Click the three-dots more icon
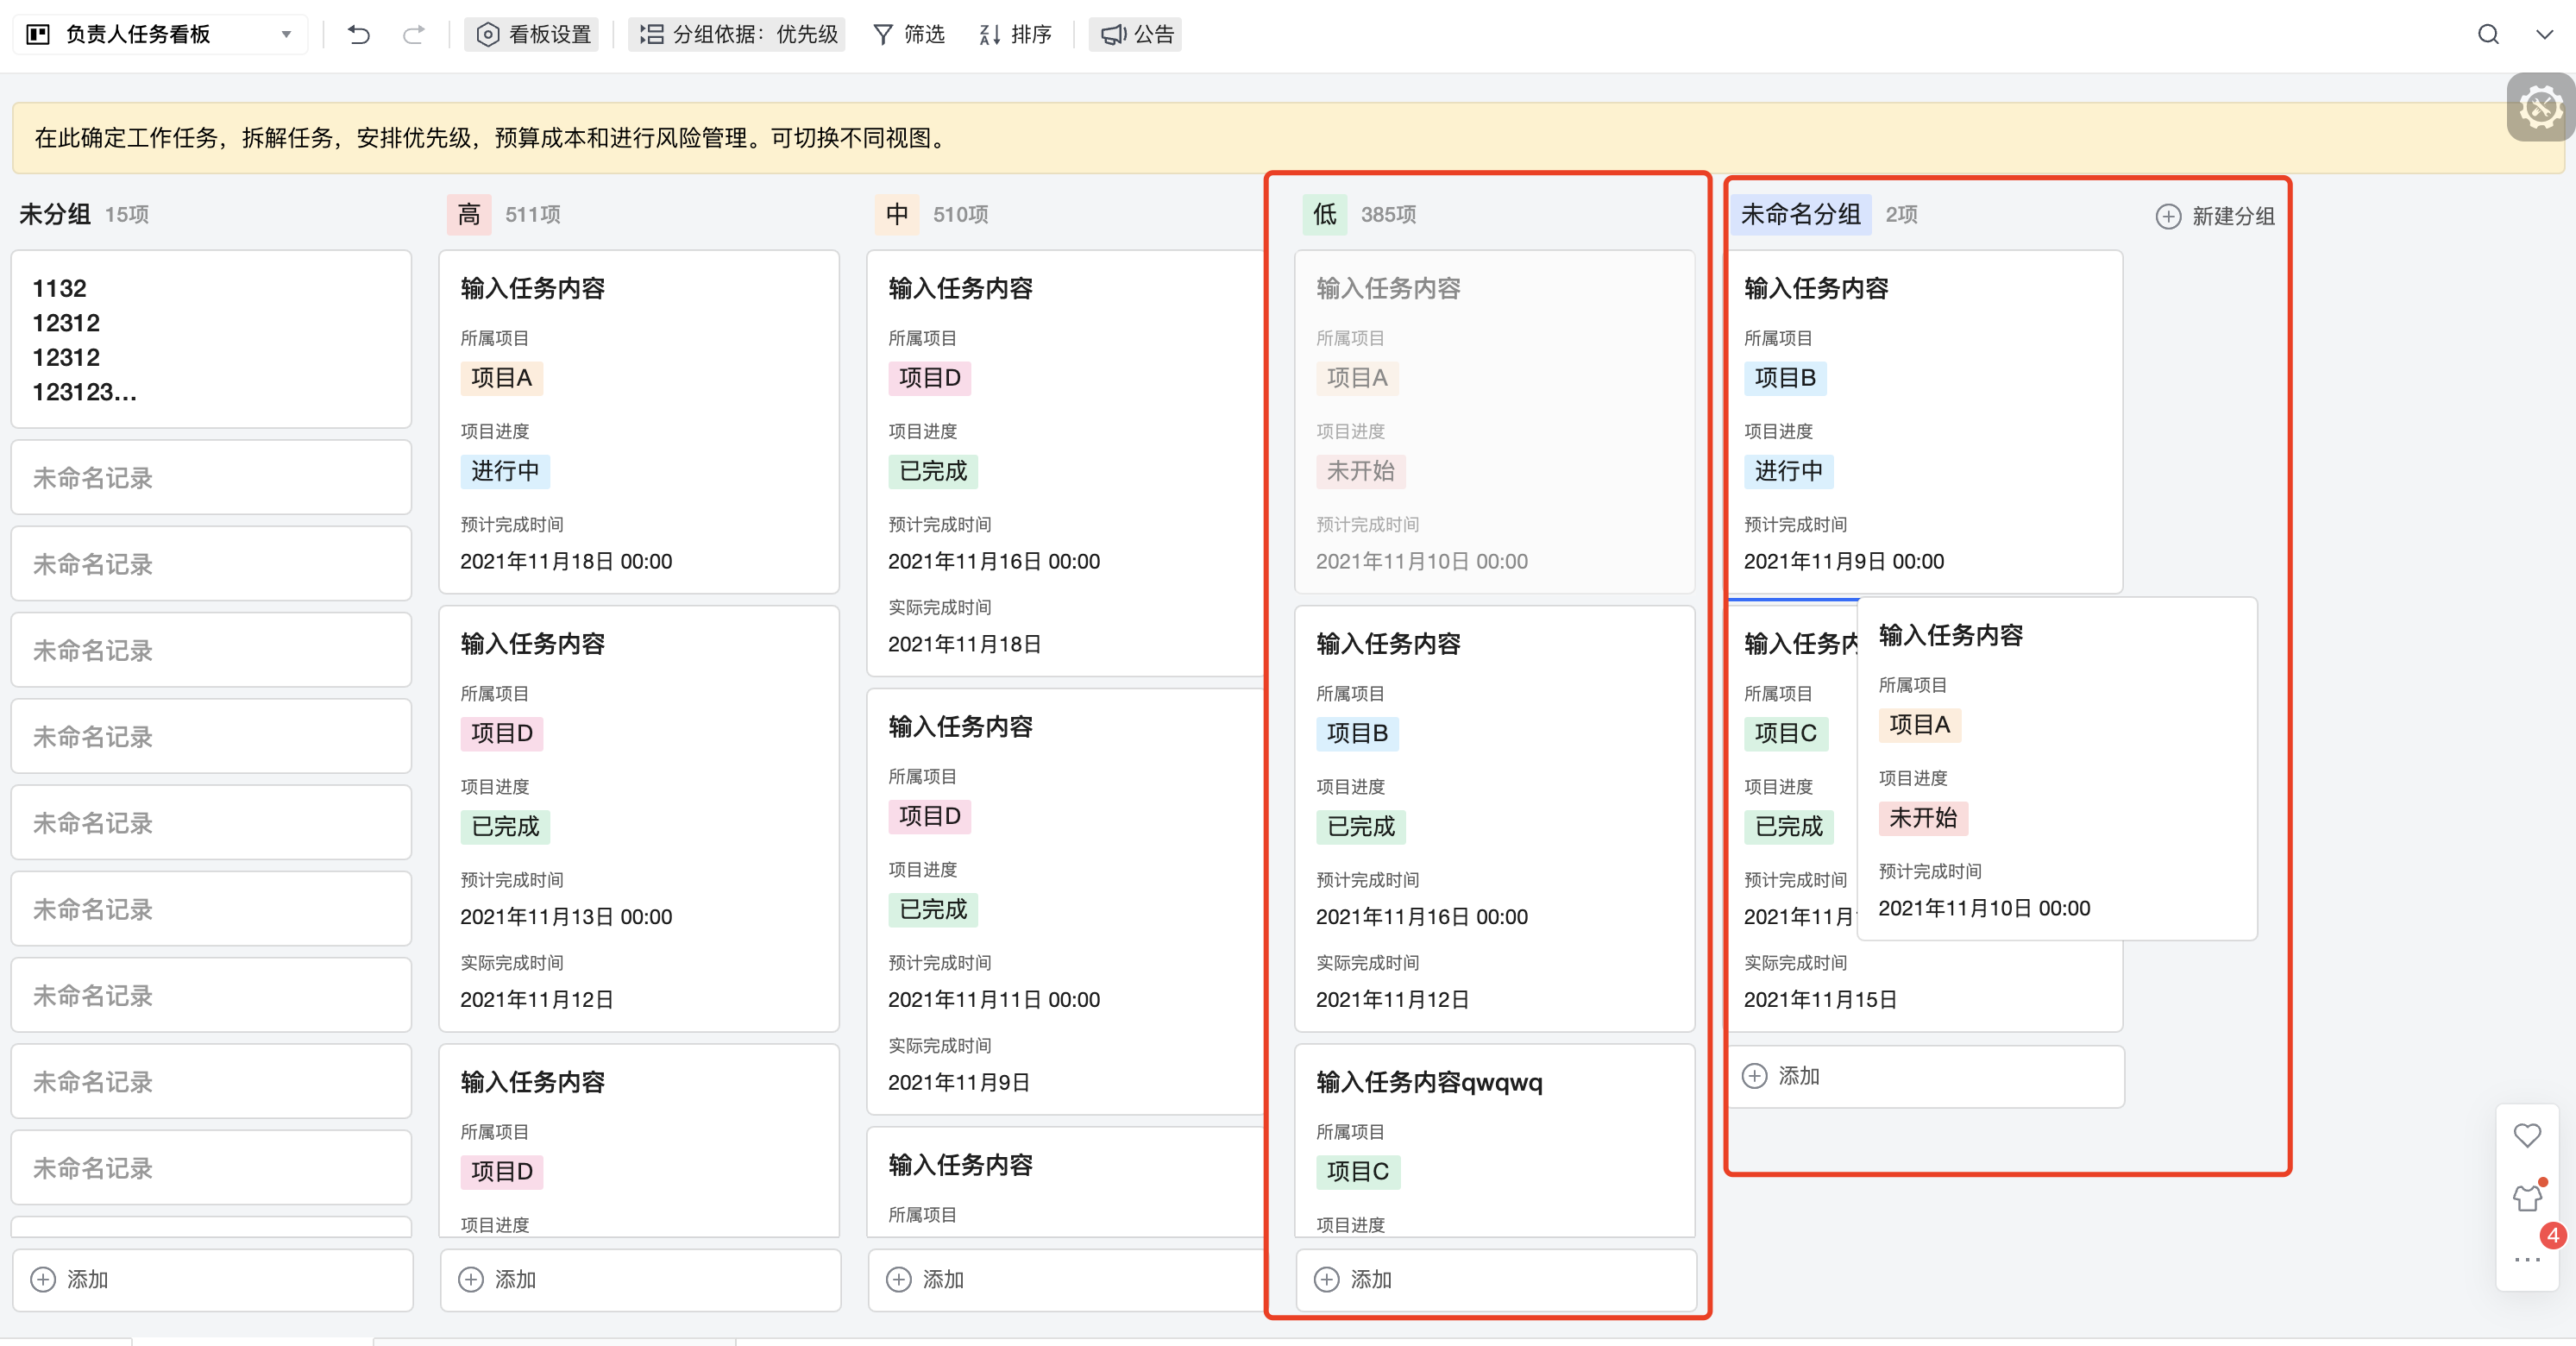This screenshot has height=1346, width=2576. [x=2526, y=1259]
